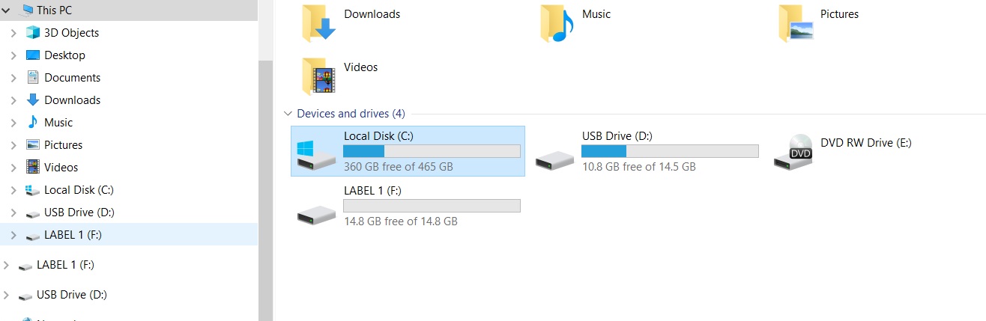Select Downloads in the navigation pane

[x=72, y=100]
